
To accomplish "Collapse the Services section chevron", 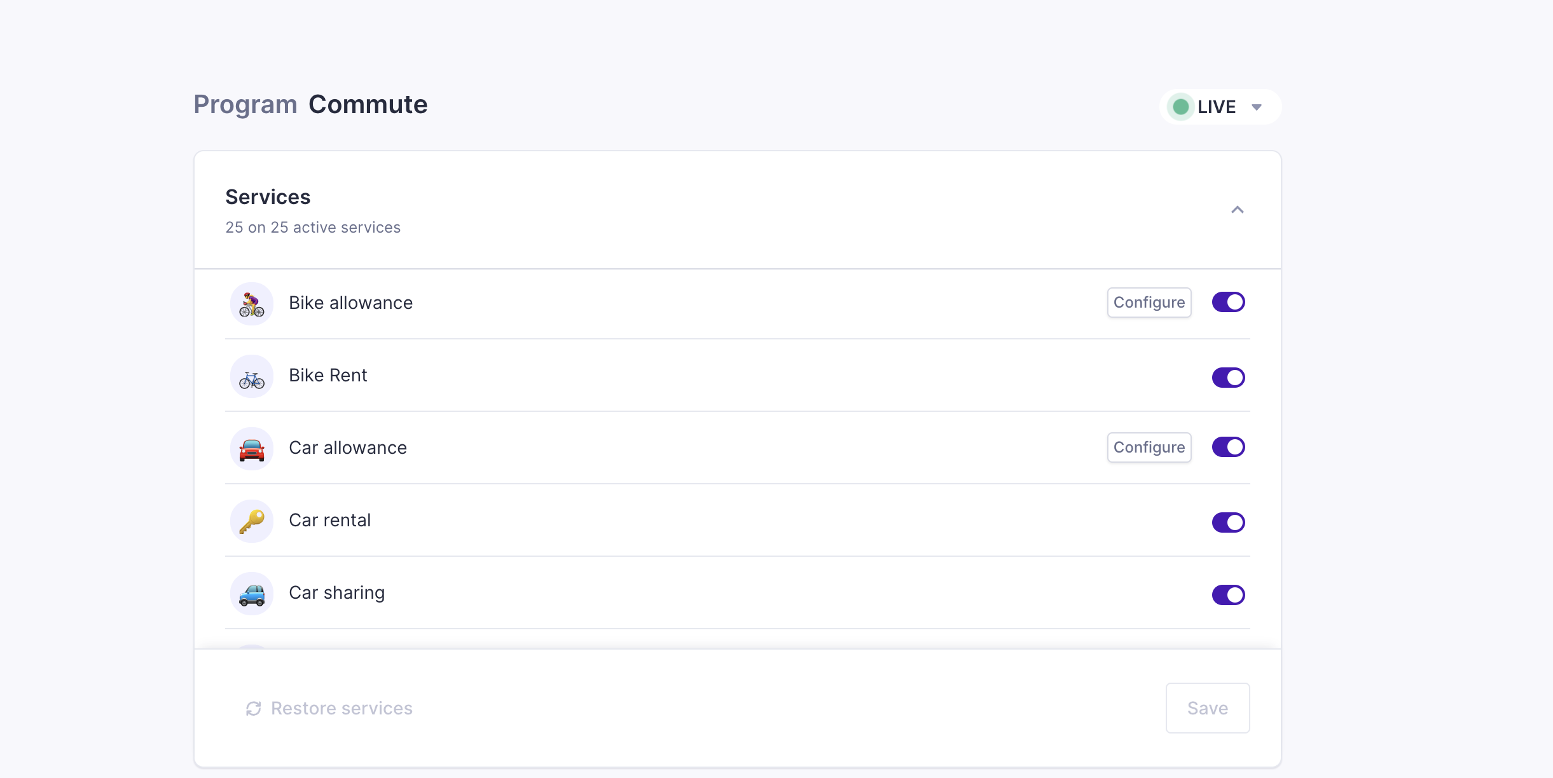I will click(x=1237, y=210).
